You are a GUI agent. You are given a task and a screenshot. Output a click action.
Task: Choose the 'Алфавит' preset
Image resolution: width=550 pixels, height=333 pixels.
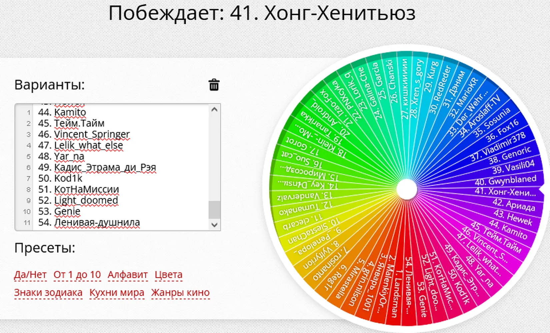128,275
